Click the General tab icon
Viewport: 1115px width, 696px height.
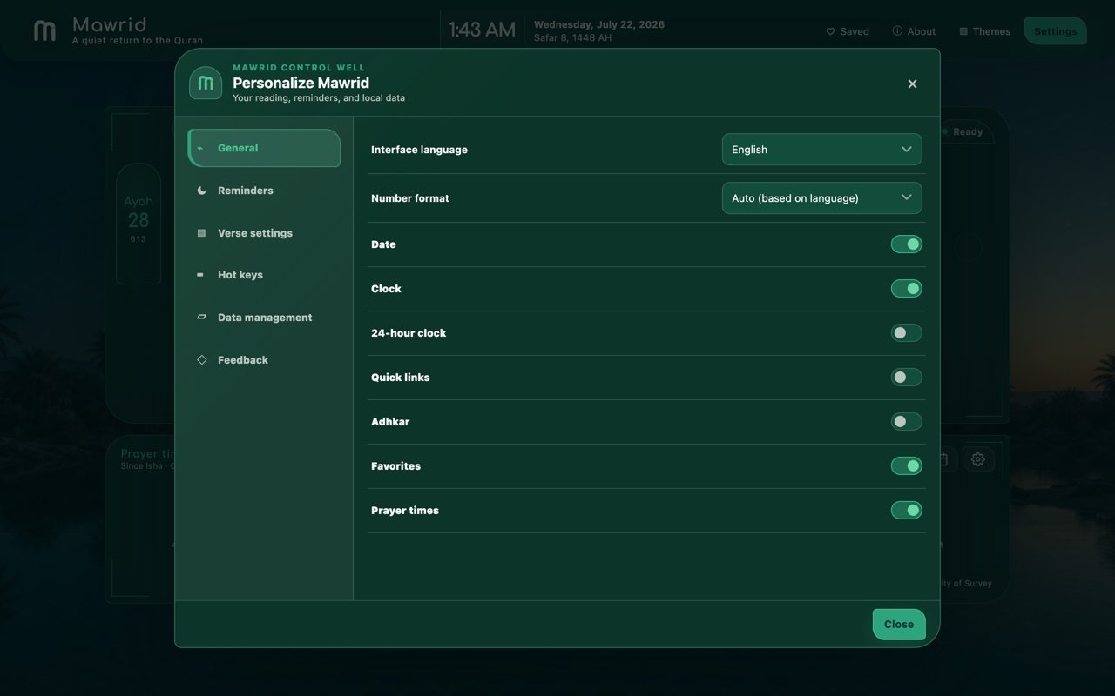pos(200,148)
